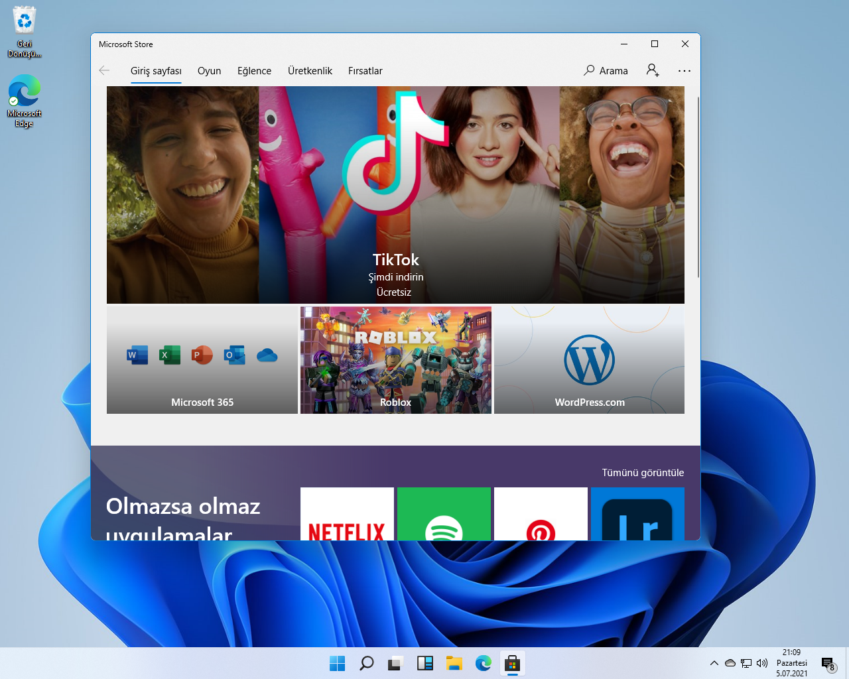Screen dimensions: 849x679
Task: Go back with the Store back arrow
Action: pos(104,70)
